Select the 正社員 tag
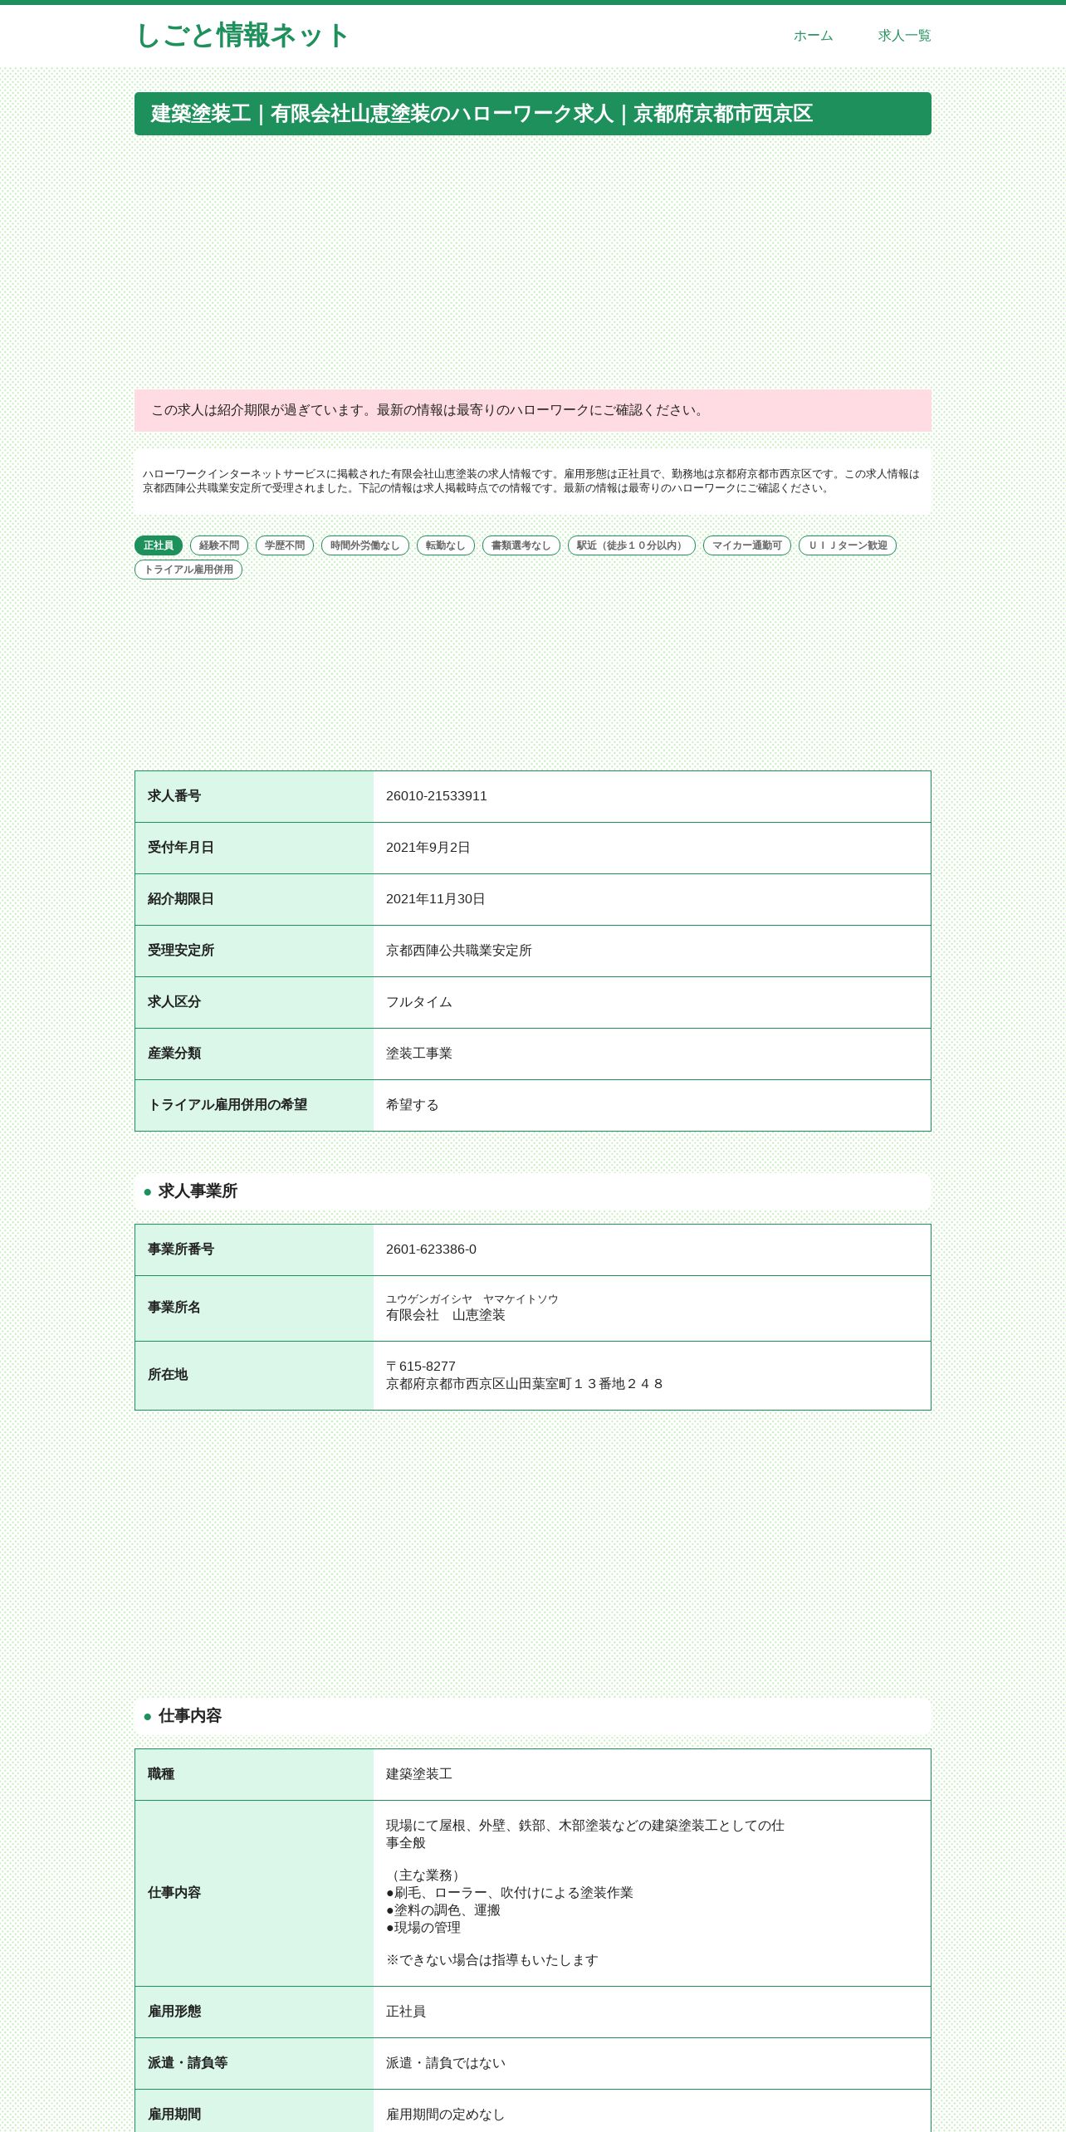Viewport: 1066px width, 2132px height. (x=159, y=545)
